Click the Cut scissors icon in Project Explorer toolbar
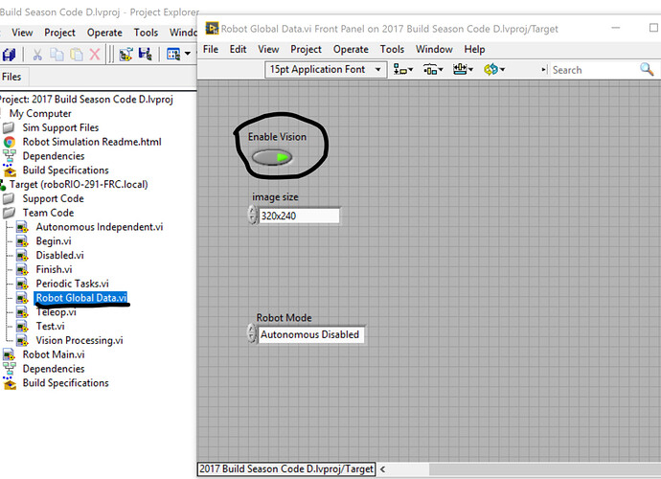This screenshot has height=479, width=661. [x=37, y=55]
